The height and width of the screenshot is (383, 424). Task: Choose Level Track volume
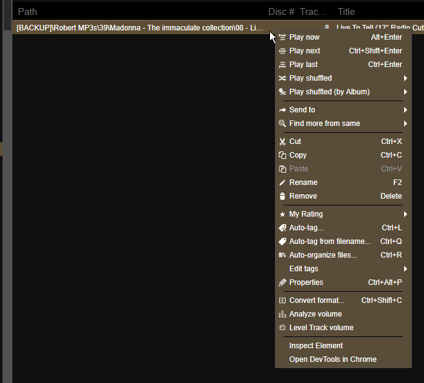point(321,328)
